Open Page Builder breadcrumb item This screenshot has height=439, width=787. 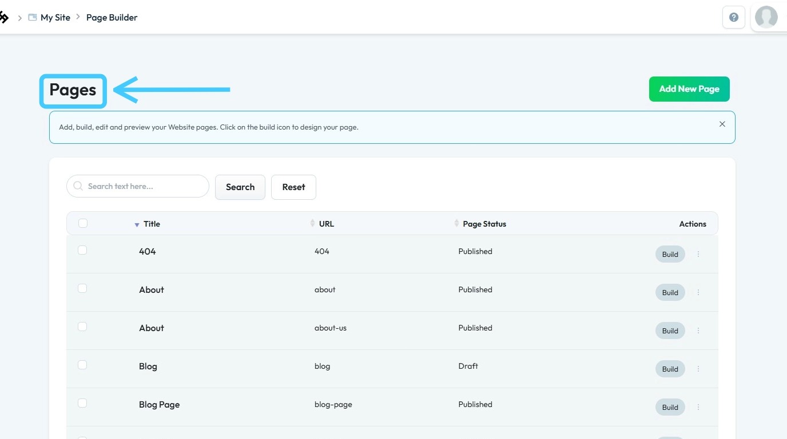(x=112, y=18)
